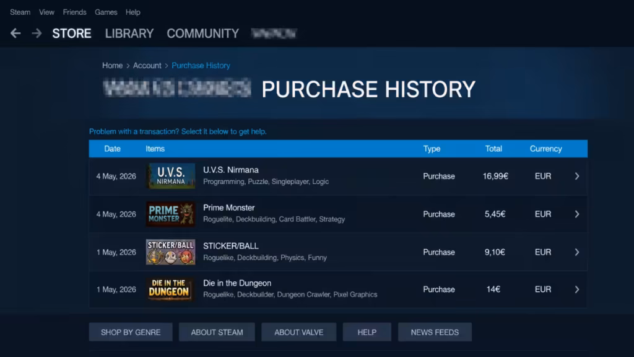Click the 14€ total amount

coord(493,289)
